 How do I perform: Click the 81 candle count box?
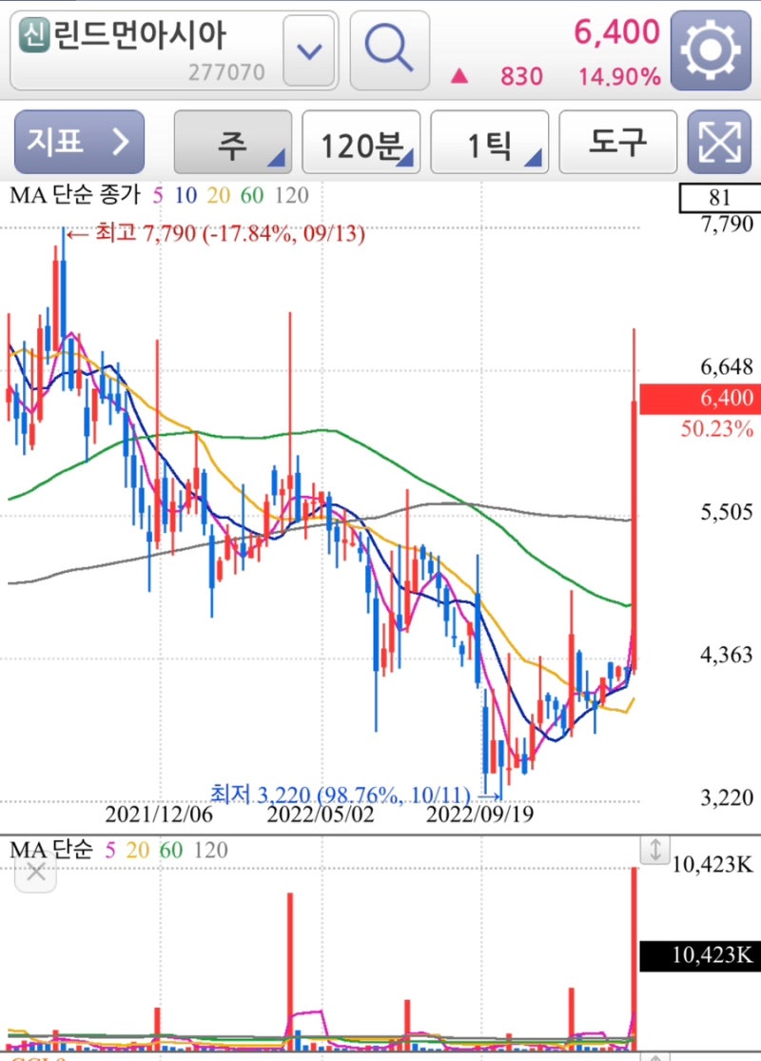coord(718,198)
